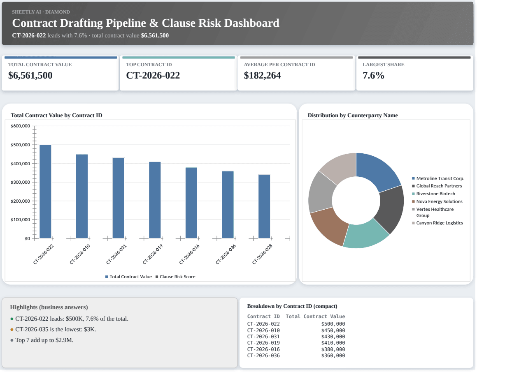Click the 'Contract ID' table column header

point(263,317)
